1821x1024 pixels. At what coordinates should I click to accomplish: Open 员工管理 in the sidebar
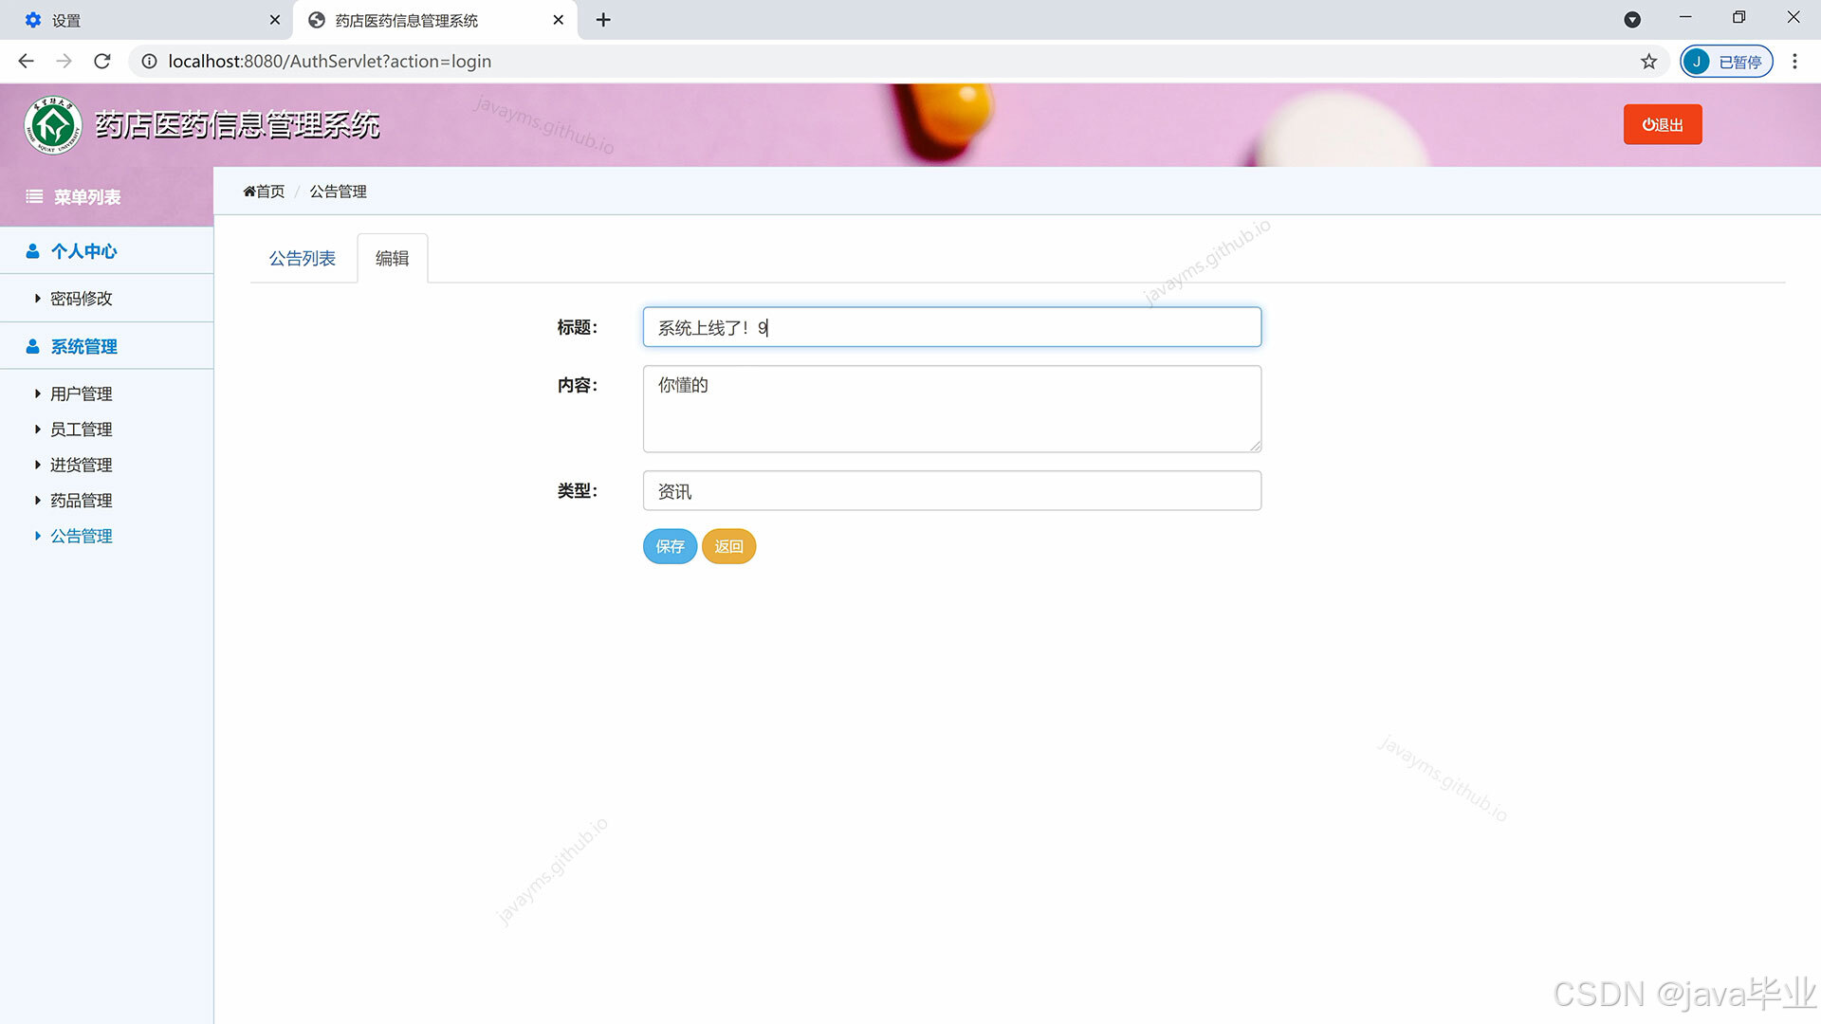coord(81,430)
